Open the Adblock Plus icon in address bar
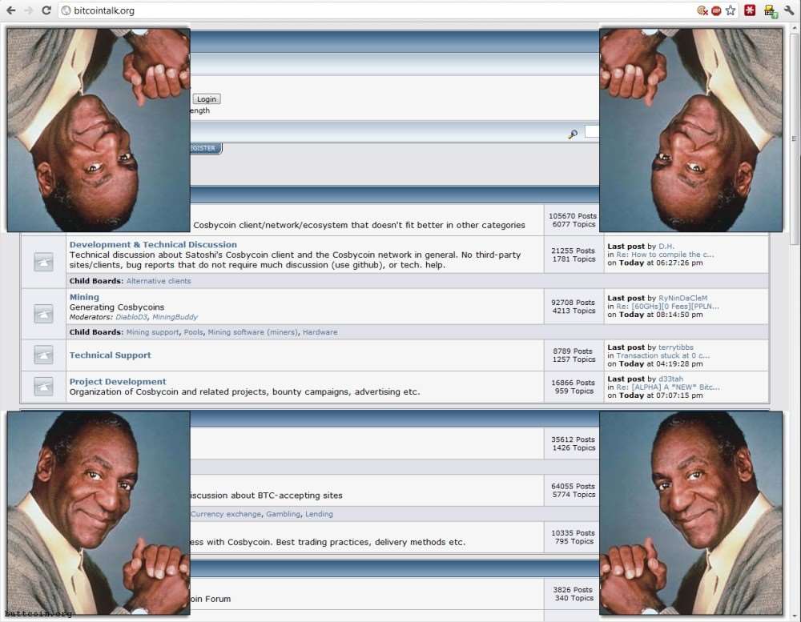The width and height of the screenshot is (801, 622). (x=716, y=10)
